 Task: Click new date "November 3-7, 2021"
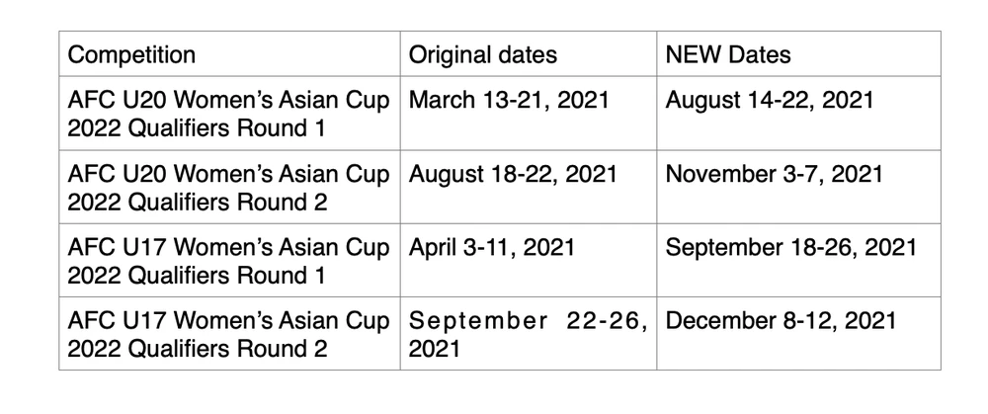tap(775, 175)
